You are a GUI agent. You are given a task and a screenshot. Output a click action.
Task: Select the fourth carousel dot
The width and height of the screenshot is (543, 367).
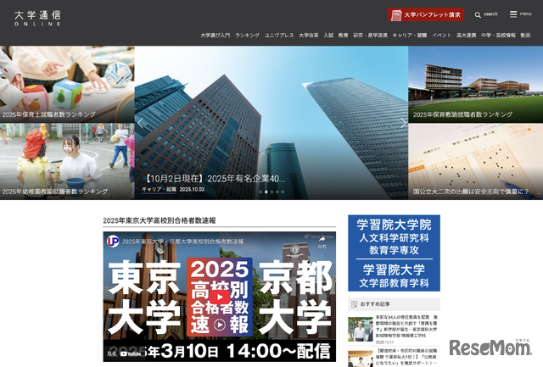point(277,192)
